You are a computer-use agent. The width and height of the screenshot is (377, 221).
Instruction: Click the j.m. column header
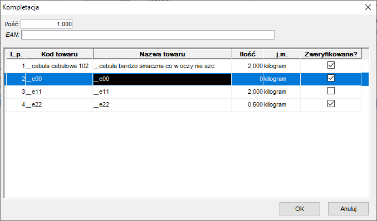point(282,54)
